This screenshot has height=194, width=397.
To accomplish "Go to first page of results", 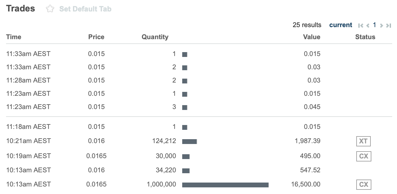I will click(360, 25).
